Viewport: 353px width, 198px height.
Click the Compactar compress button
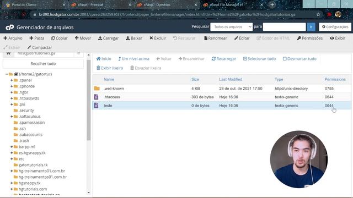pyautogui.click(x=39, y=47)
